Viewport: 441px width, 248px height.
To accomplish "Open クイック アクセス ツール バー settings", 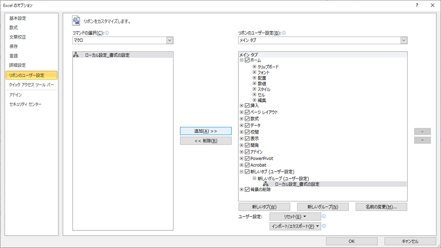I will pyautogui.click(x=31, y=85).
